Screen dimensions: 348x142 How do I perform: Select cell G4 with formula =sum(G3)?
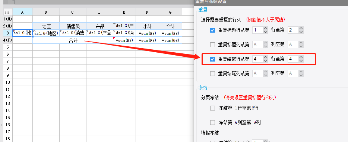pyautogui.click(x=170, y=40)
